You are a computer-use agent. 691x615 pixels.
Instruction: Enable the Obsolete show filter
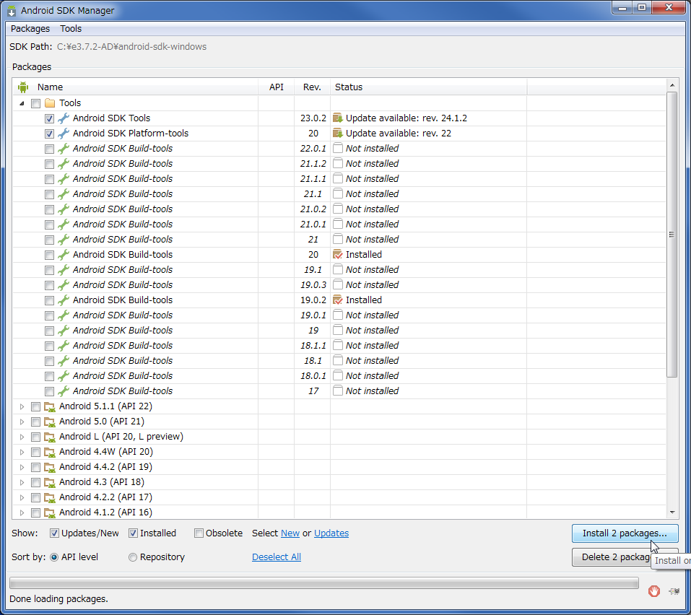coord(199,533)
